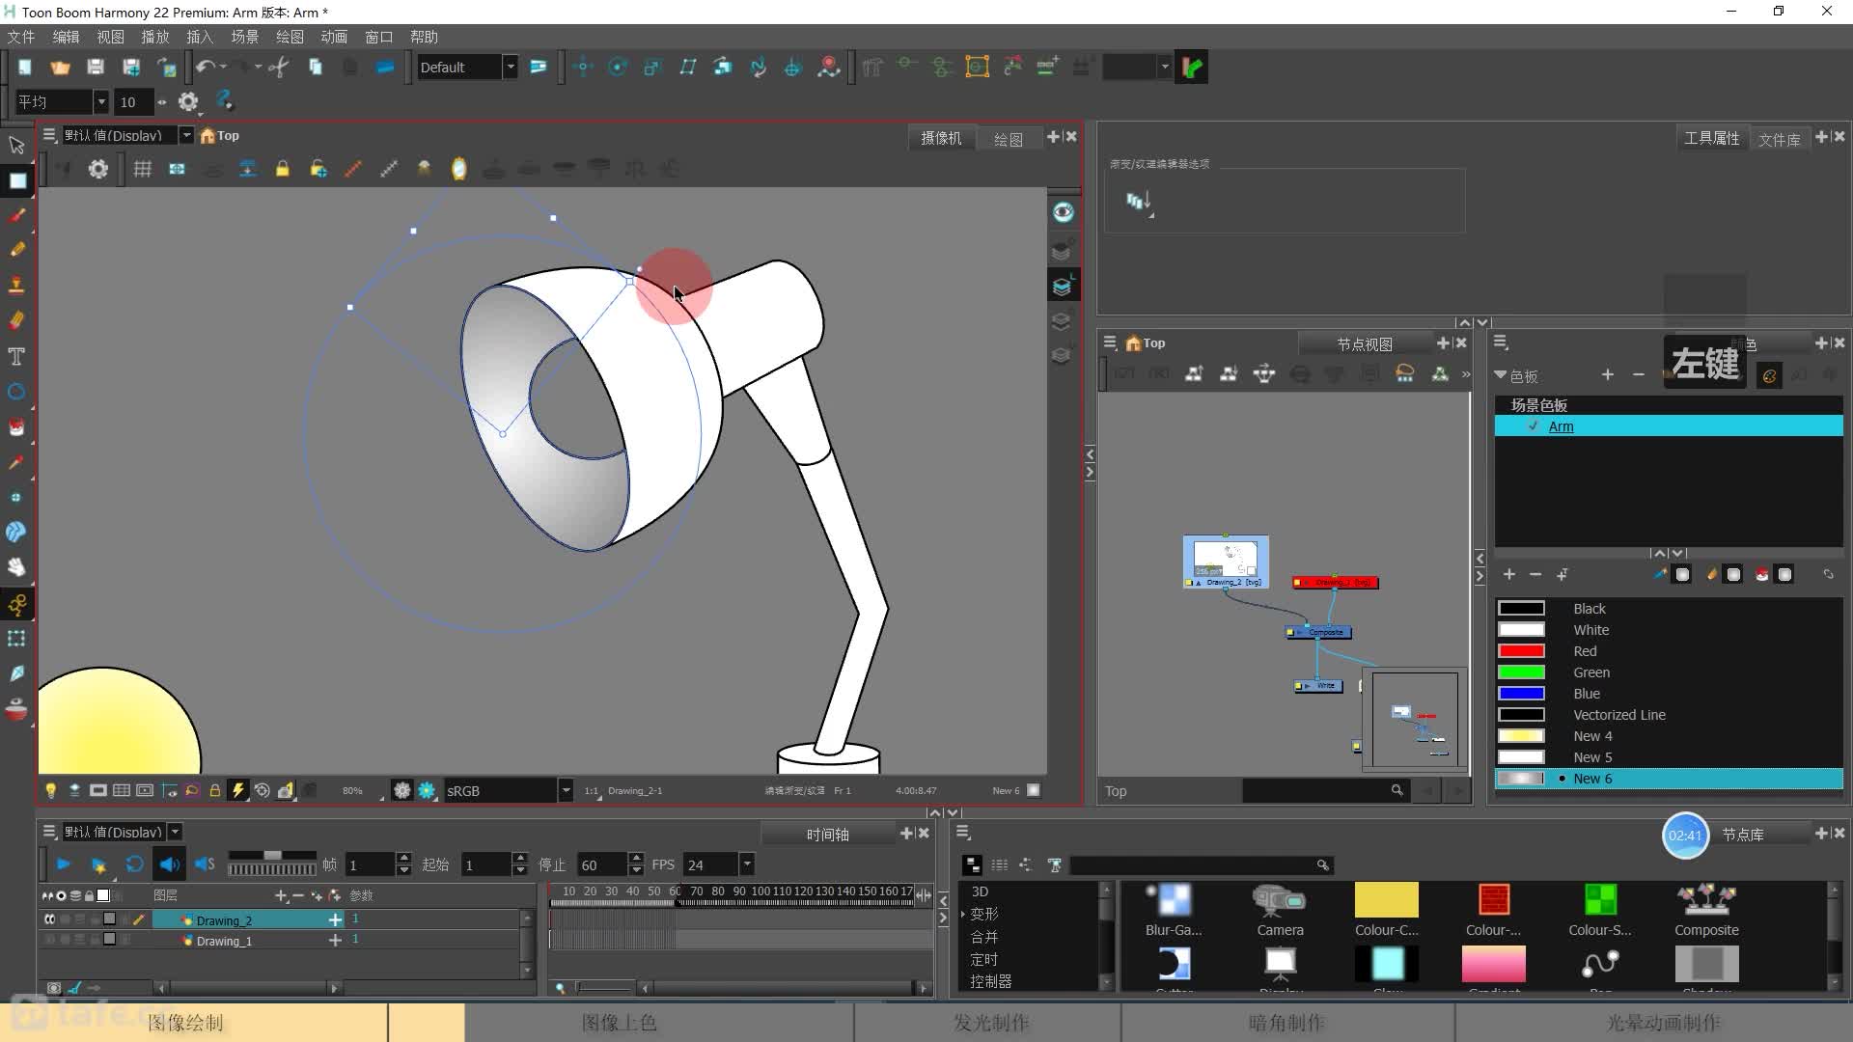Toggle the grid display icon in camera toolbar
The image size is (1853, 1042).
pyautogui.click(x=143, y=169)
